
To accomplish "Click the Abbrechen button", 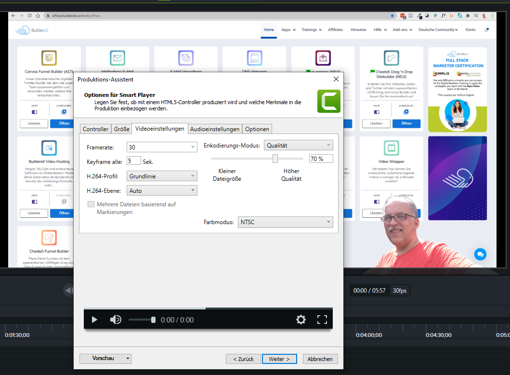I will point(320,359).
